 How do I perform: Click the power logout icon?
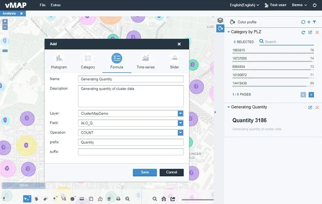pyautogui.click(x=315, y=5)
